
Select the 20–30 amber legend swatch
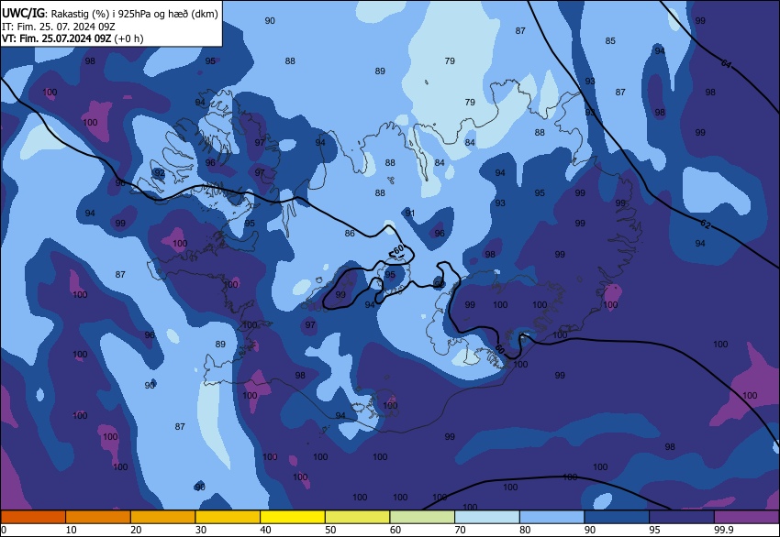coord(162,517)
